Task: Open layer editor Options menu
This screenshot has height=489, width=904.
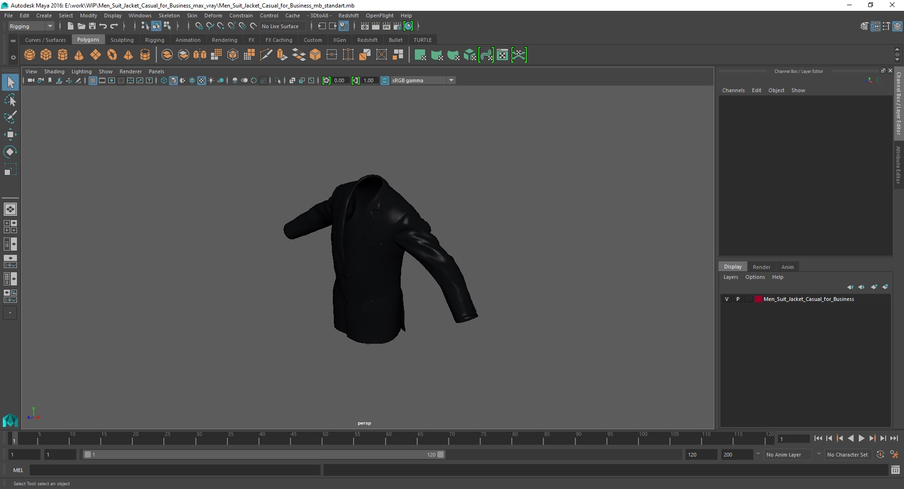Action: [755, 277]
